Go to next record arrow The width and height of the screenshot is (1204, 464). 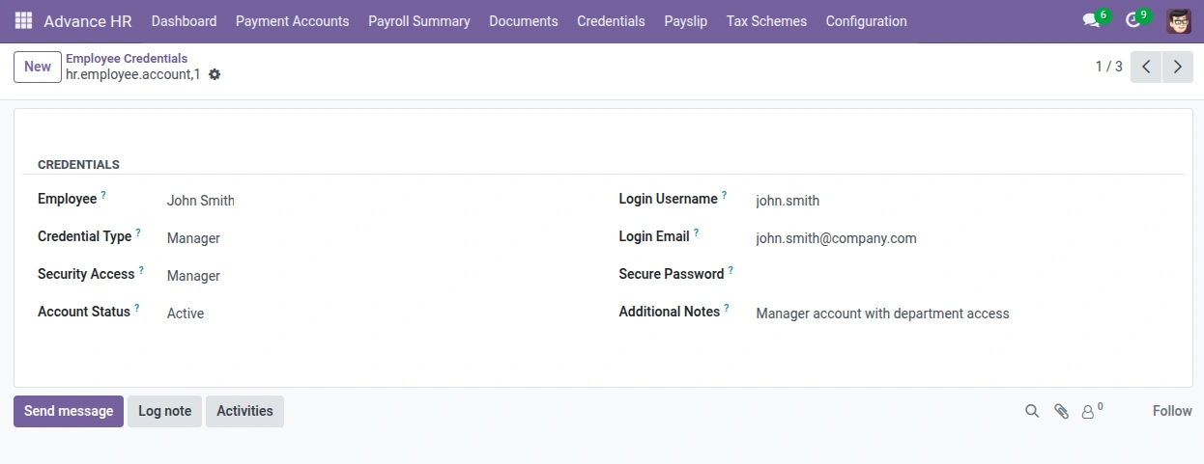[1178, 67]
